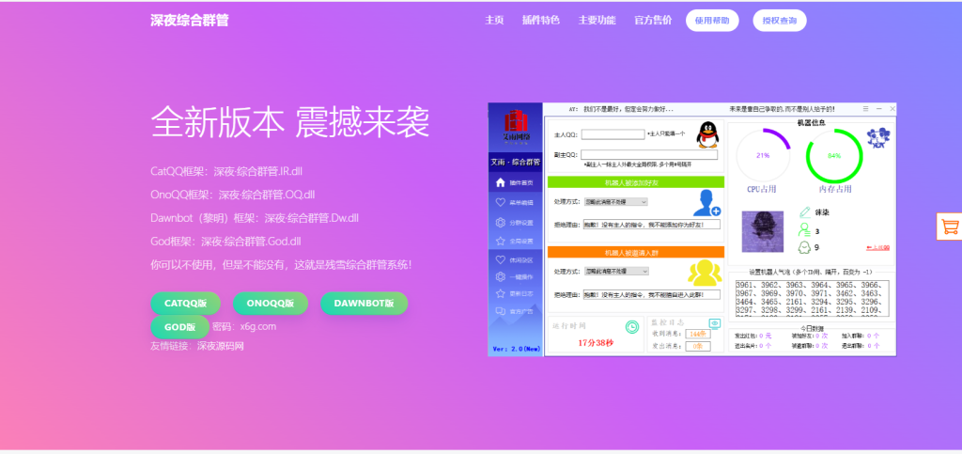Image resolution: width=962 pixels, height=454 pixels.
Task: Click the 授权查询 button
Action: point(780,21)
